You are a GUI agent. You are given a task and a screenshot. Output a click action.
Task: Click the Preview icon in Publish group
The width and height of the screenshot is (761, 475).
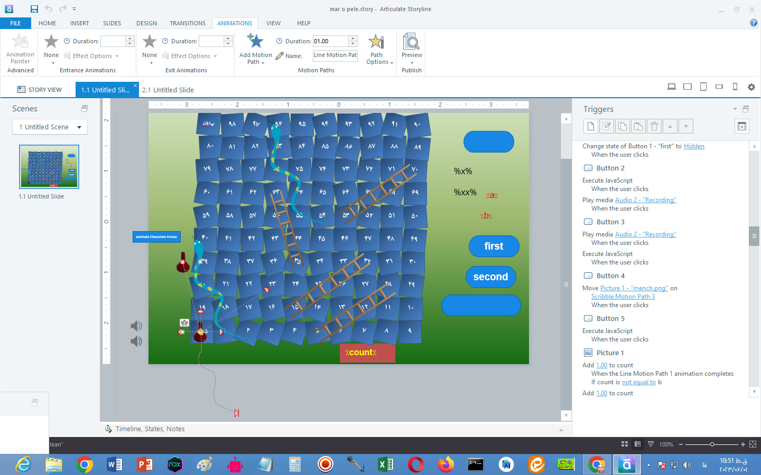pos(411,42)
